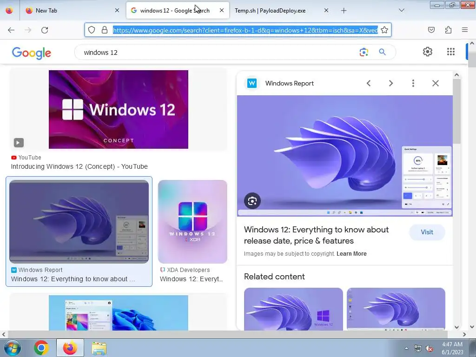Open the Extensions puzzle icon
The height and width of the screenshot is (357, 476).
tap(448, 30)
